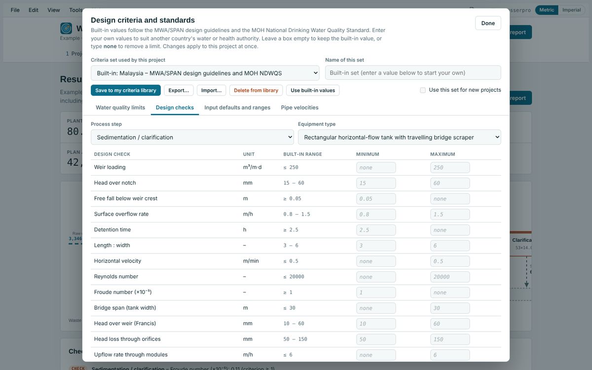Click the 'Horizontal velocity' row label
This screenshot has width=592, height=370.
[x=117, y=261]
